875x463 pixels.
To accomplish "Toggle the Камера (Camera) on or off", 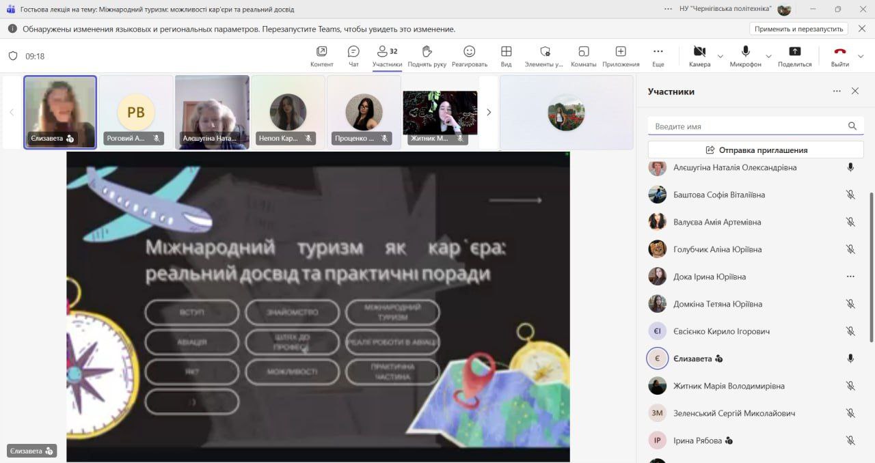I will 699,52.
